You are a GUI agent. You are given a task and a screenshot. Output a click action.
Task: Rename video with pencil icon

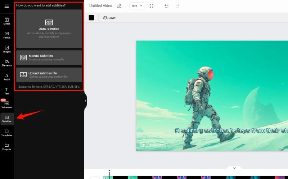click(119, 6)
